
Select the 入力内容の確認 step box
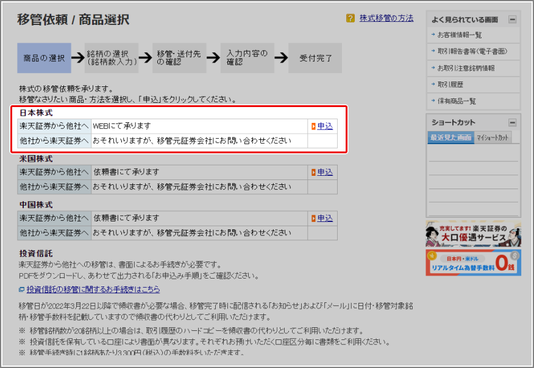(247, 58)
